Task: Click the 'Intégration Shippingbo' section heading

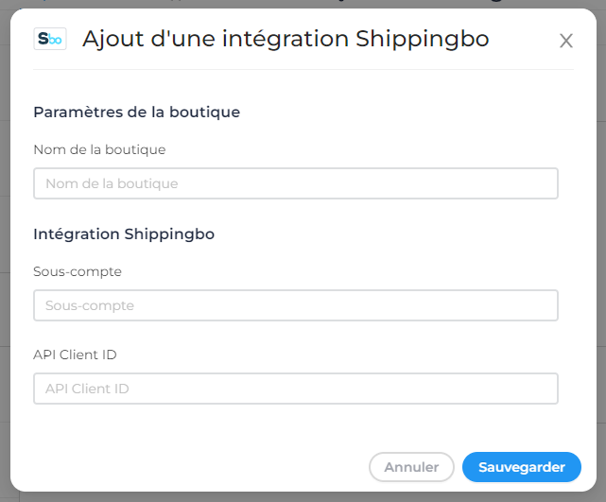Action: (124, 234)
